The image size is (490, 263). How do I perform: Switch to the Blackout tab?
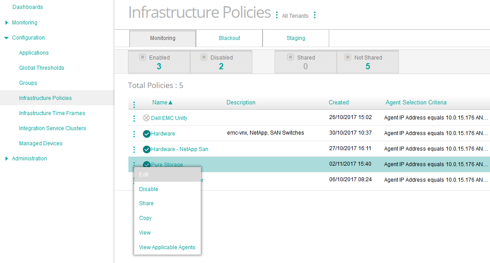click(229, 38)
